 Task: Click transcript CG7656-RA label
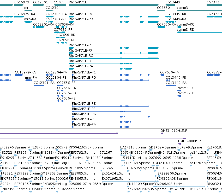[65, 24]
